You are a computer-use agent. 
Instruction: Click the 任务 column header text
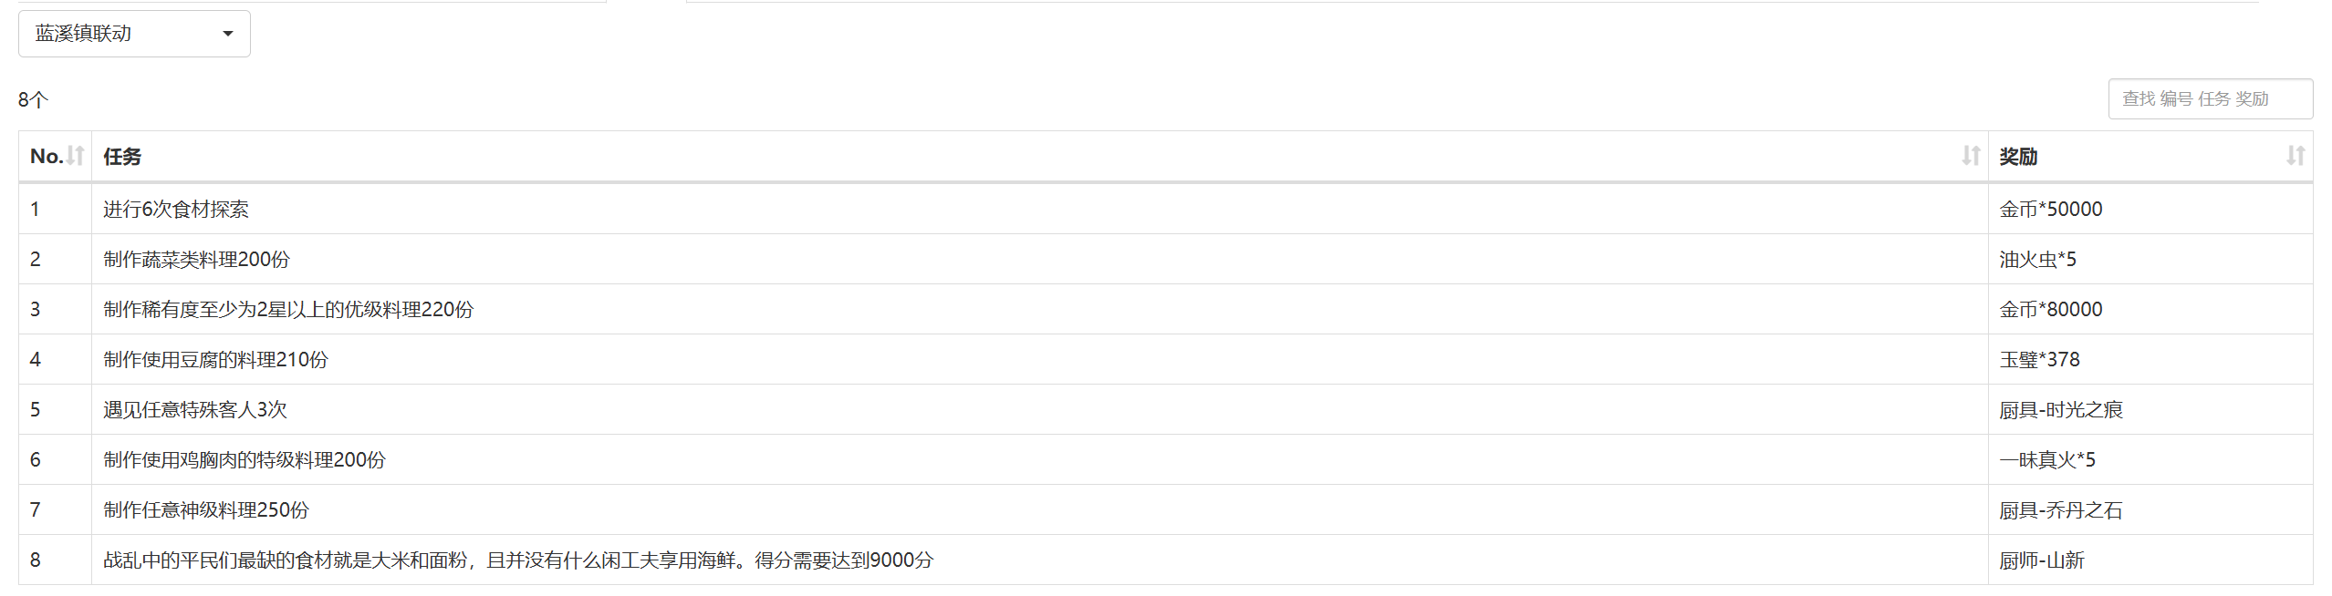tap(122, 157)
